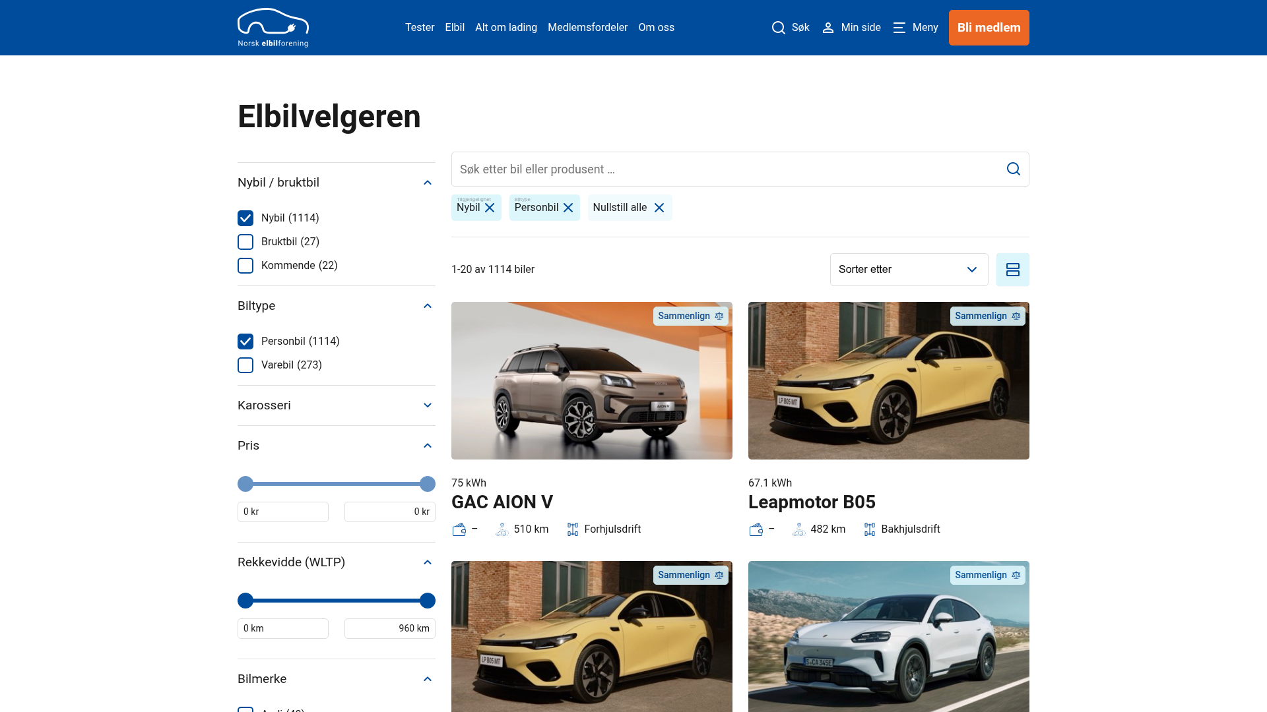
Task: Open Medlemsfordeler navigation item
Action: point(587,28)
